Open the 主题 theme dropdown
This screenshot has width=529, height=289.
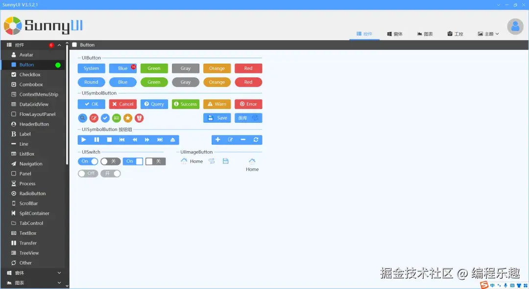488,34
